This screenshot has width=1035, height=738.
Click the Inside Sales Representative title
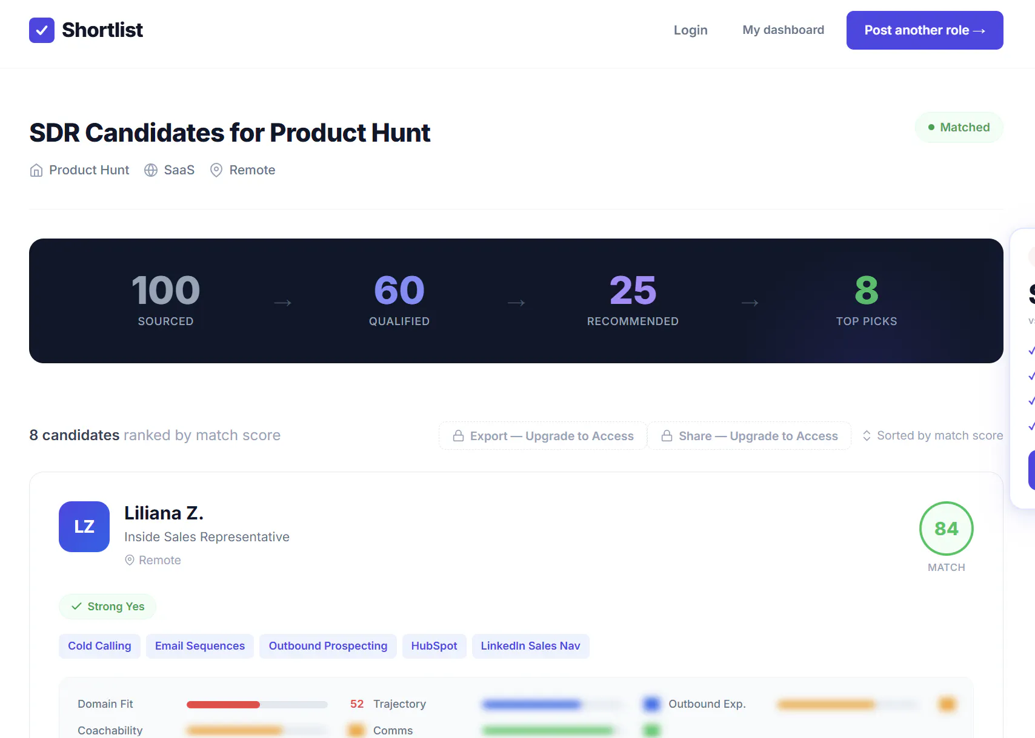[x=207, y=537]
